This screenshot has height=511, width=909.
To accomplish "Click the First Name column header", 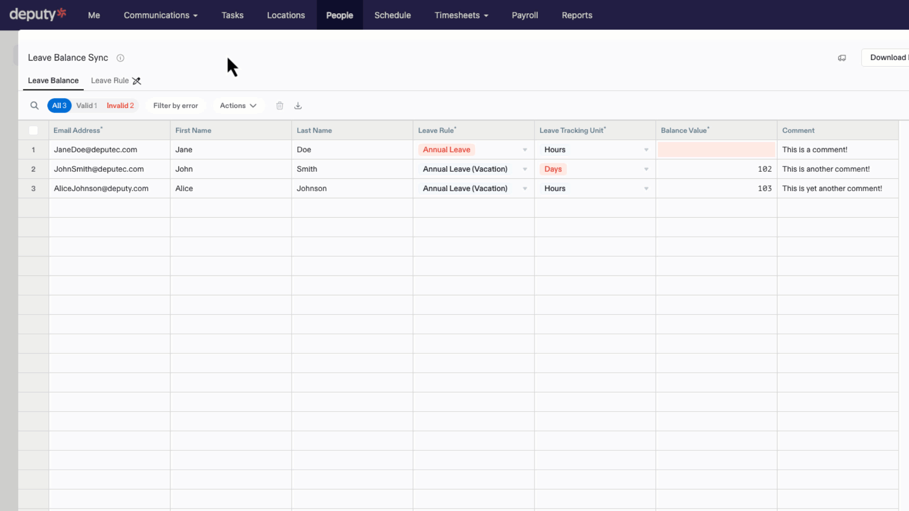I will (231, 130).
